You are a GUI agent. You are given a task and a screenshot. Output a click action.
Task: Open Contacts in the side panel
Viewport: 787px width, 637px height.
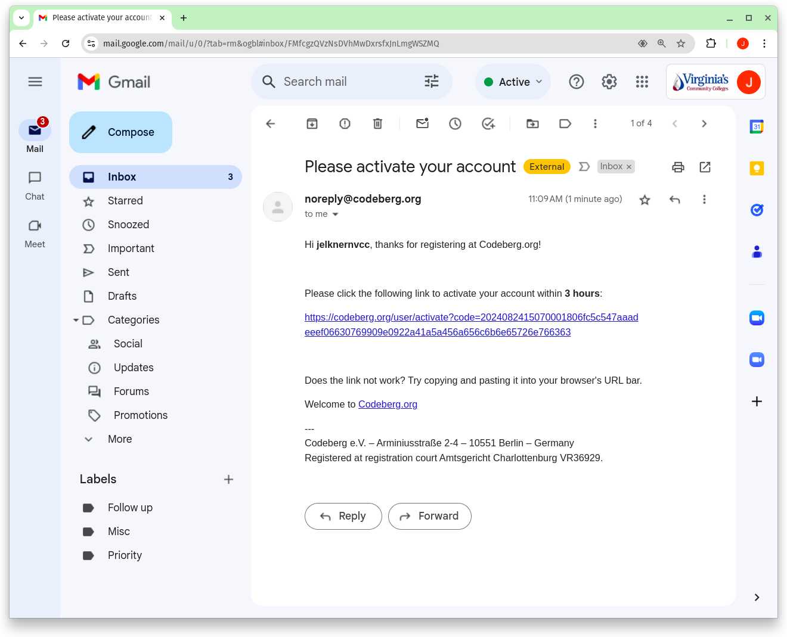pos(757,251)
